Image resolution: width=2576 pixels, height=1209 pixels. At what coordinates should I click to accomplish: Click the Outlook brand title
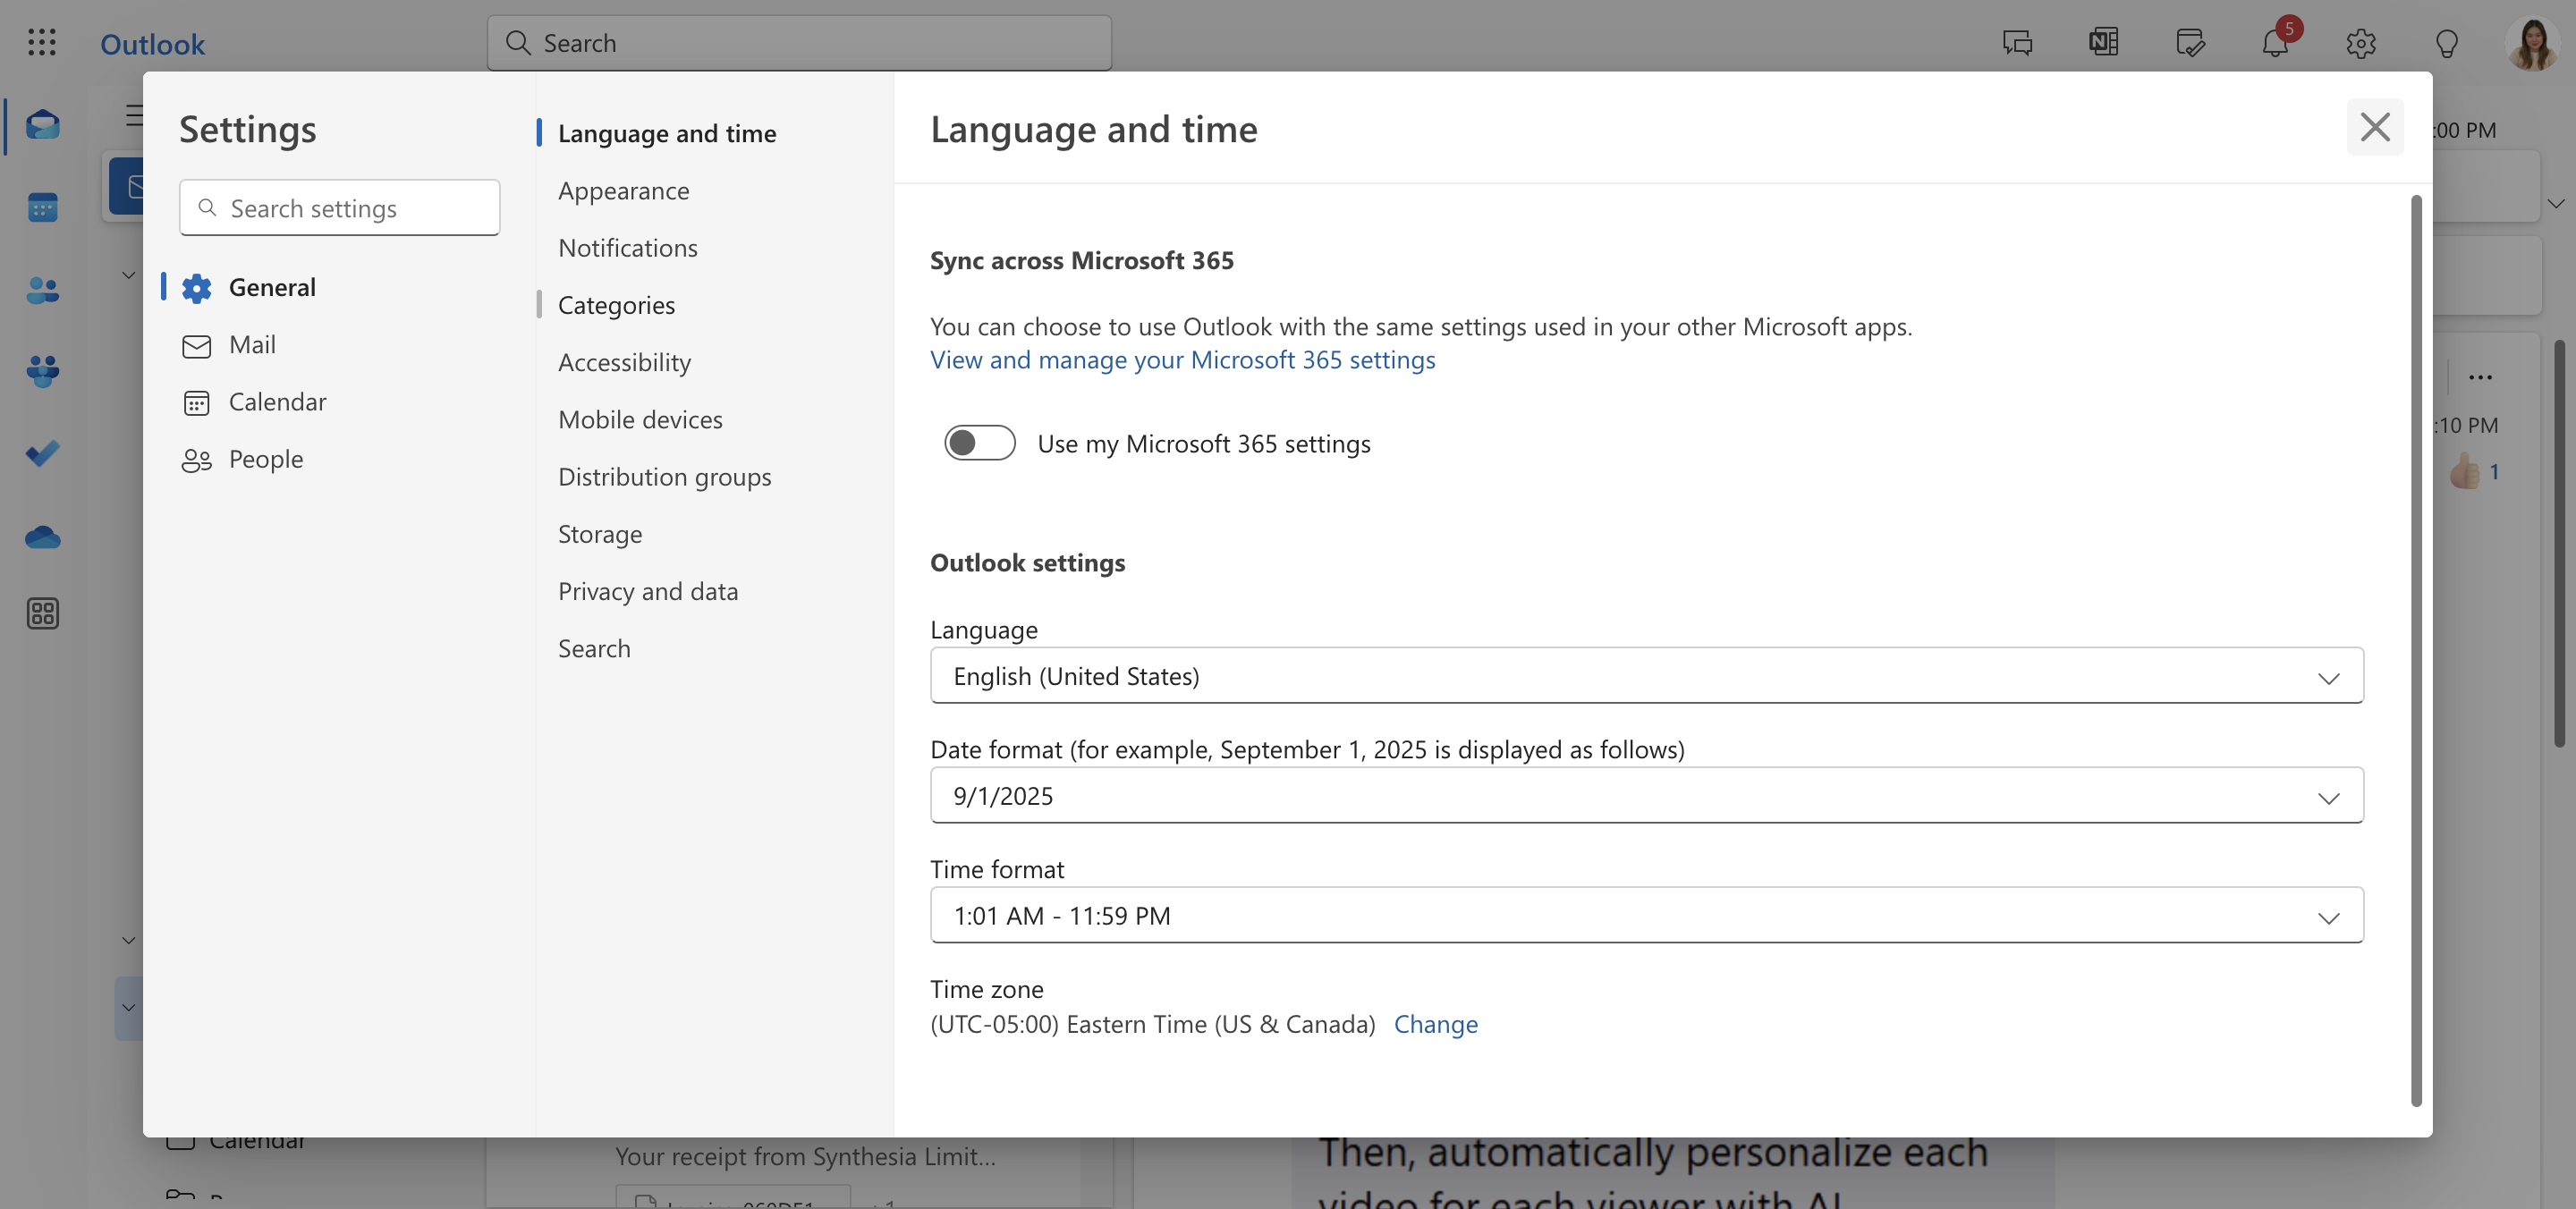tap(152, 44)
